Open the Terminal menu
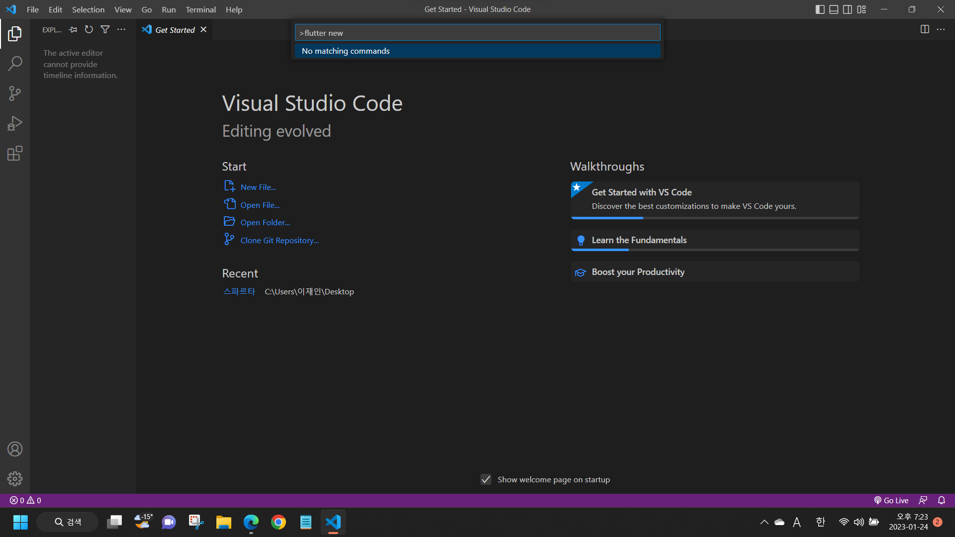 [200, 9]
